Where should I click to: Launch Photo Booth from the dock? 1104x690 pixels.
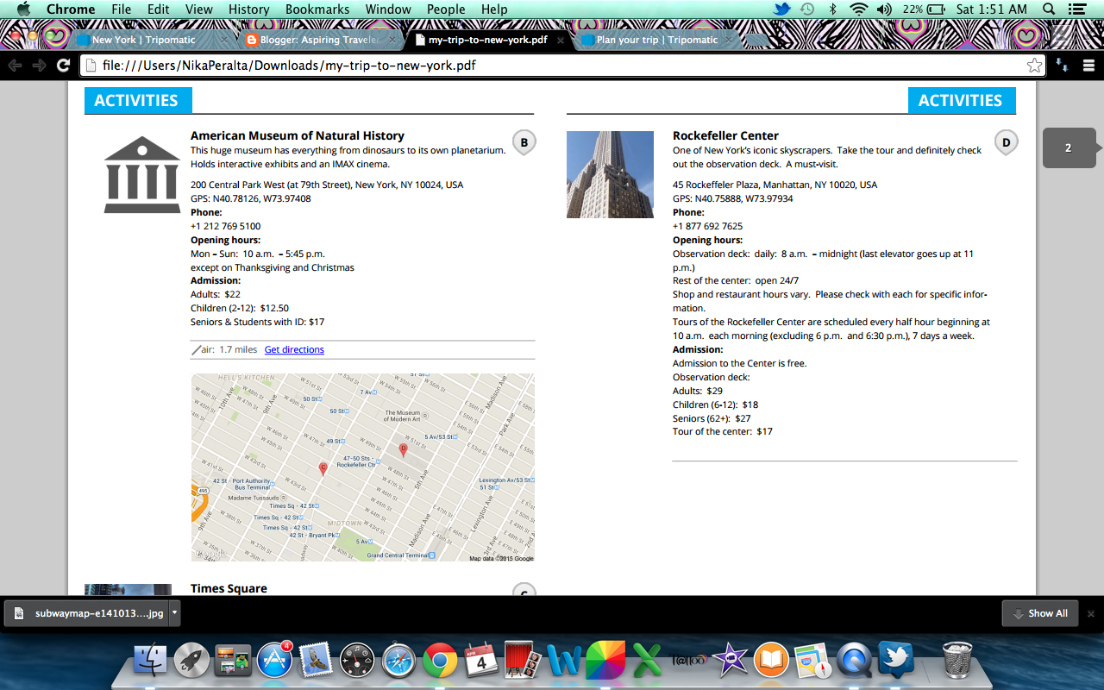click(522, 661)
